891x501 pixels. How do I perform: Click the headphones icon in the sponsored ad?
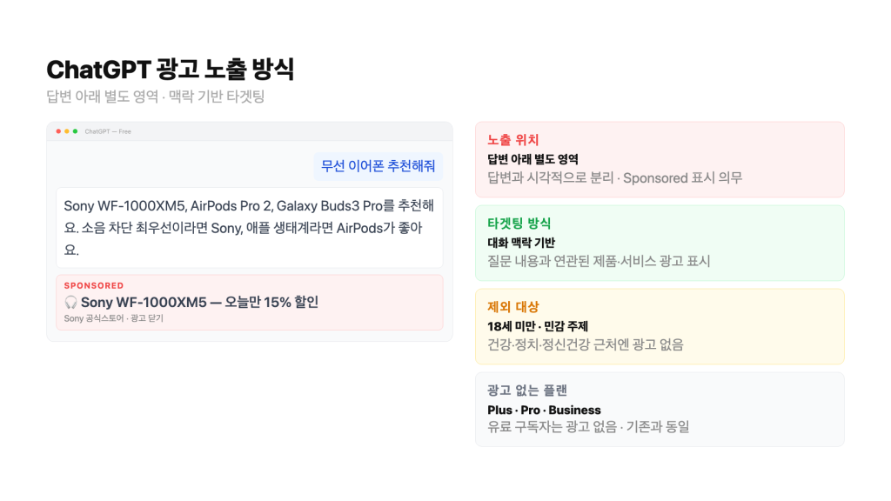point(71,303)
